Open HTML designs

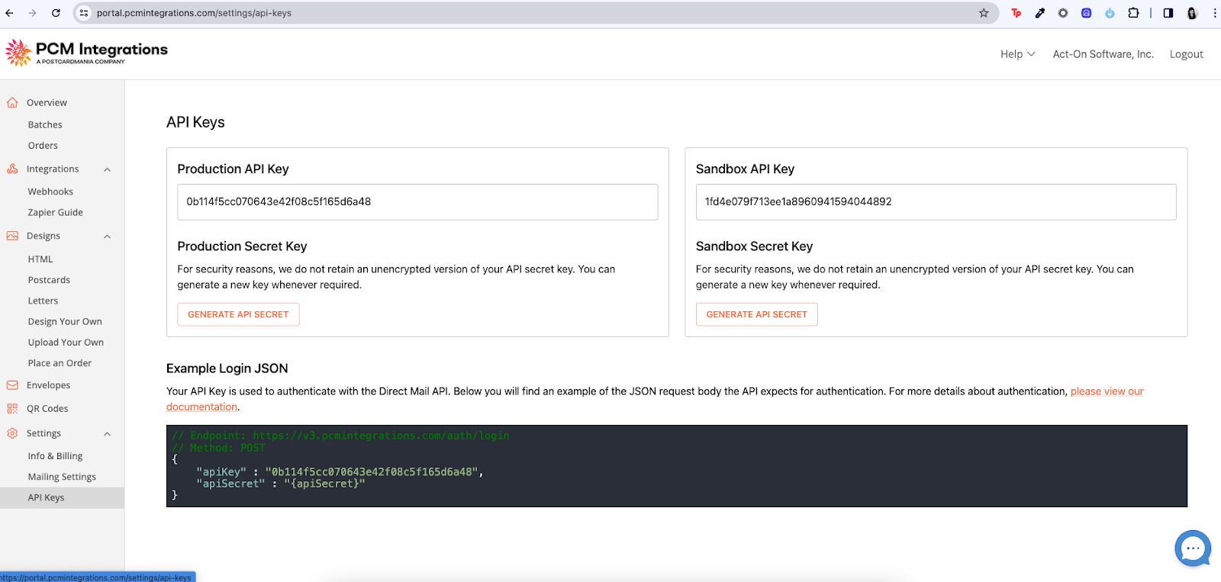40,259
